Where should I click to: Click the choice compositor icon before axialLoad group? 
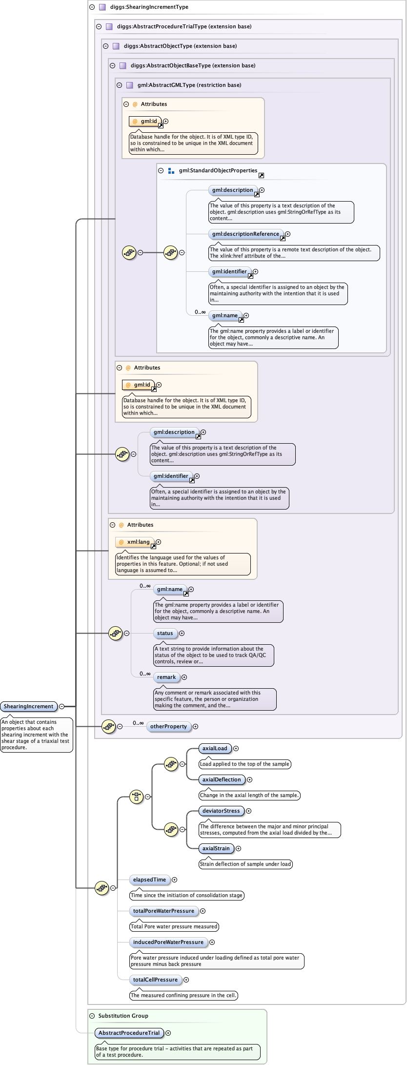[136, 797]
